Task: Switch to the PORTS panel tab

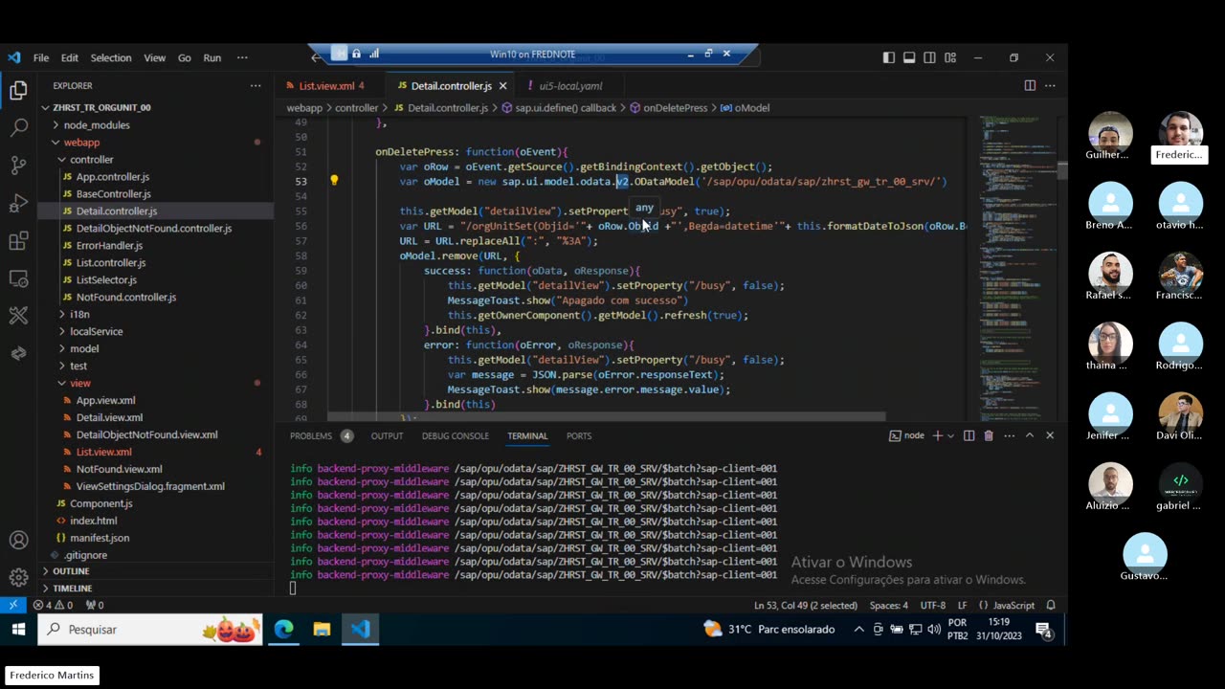Action: 579,435
